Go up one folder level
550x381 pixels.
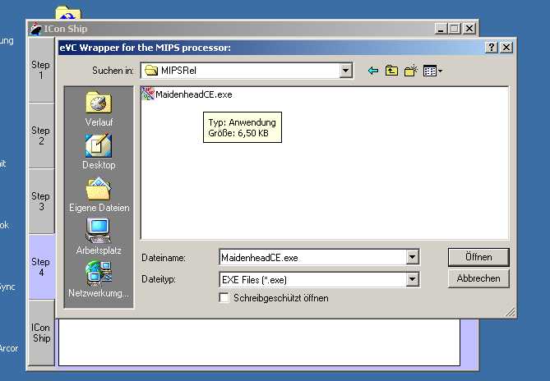(x=391, y=71)
